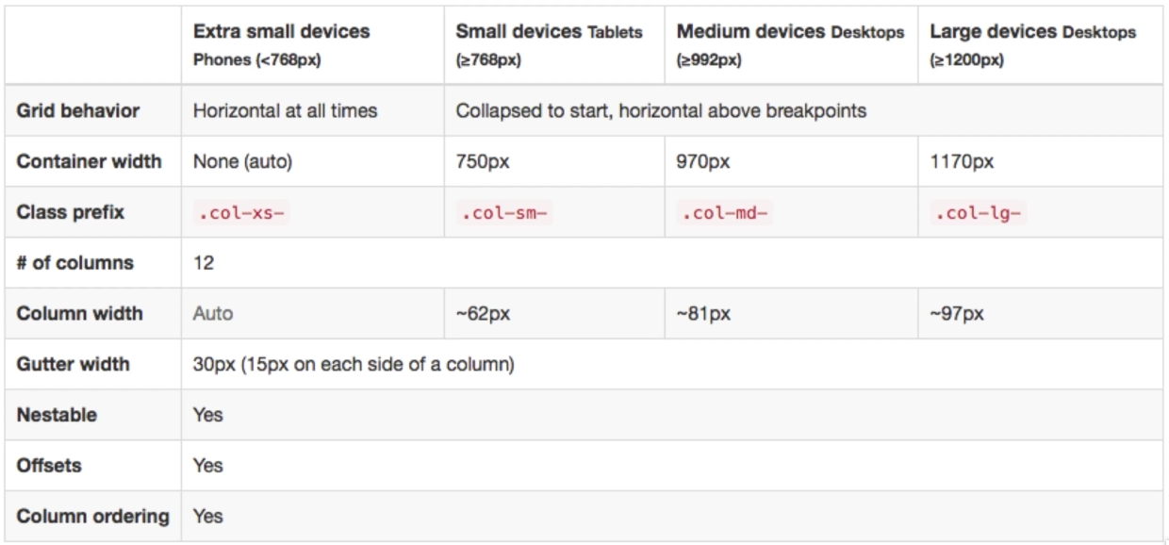The height and width of the screenshot is (545, 1169).
Task: Click the Column ordering row label
Action: click(92, 516)
